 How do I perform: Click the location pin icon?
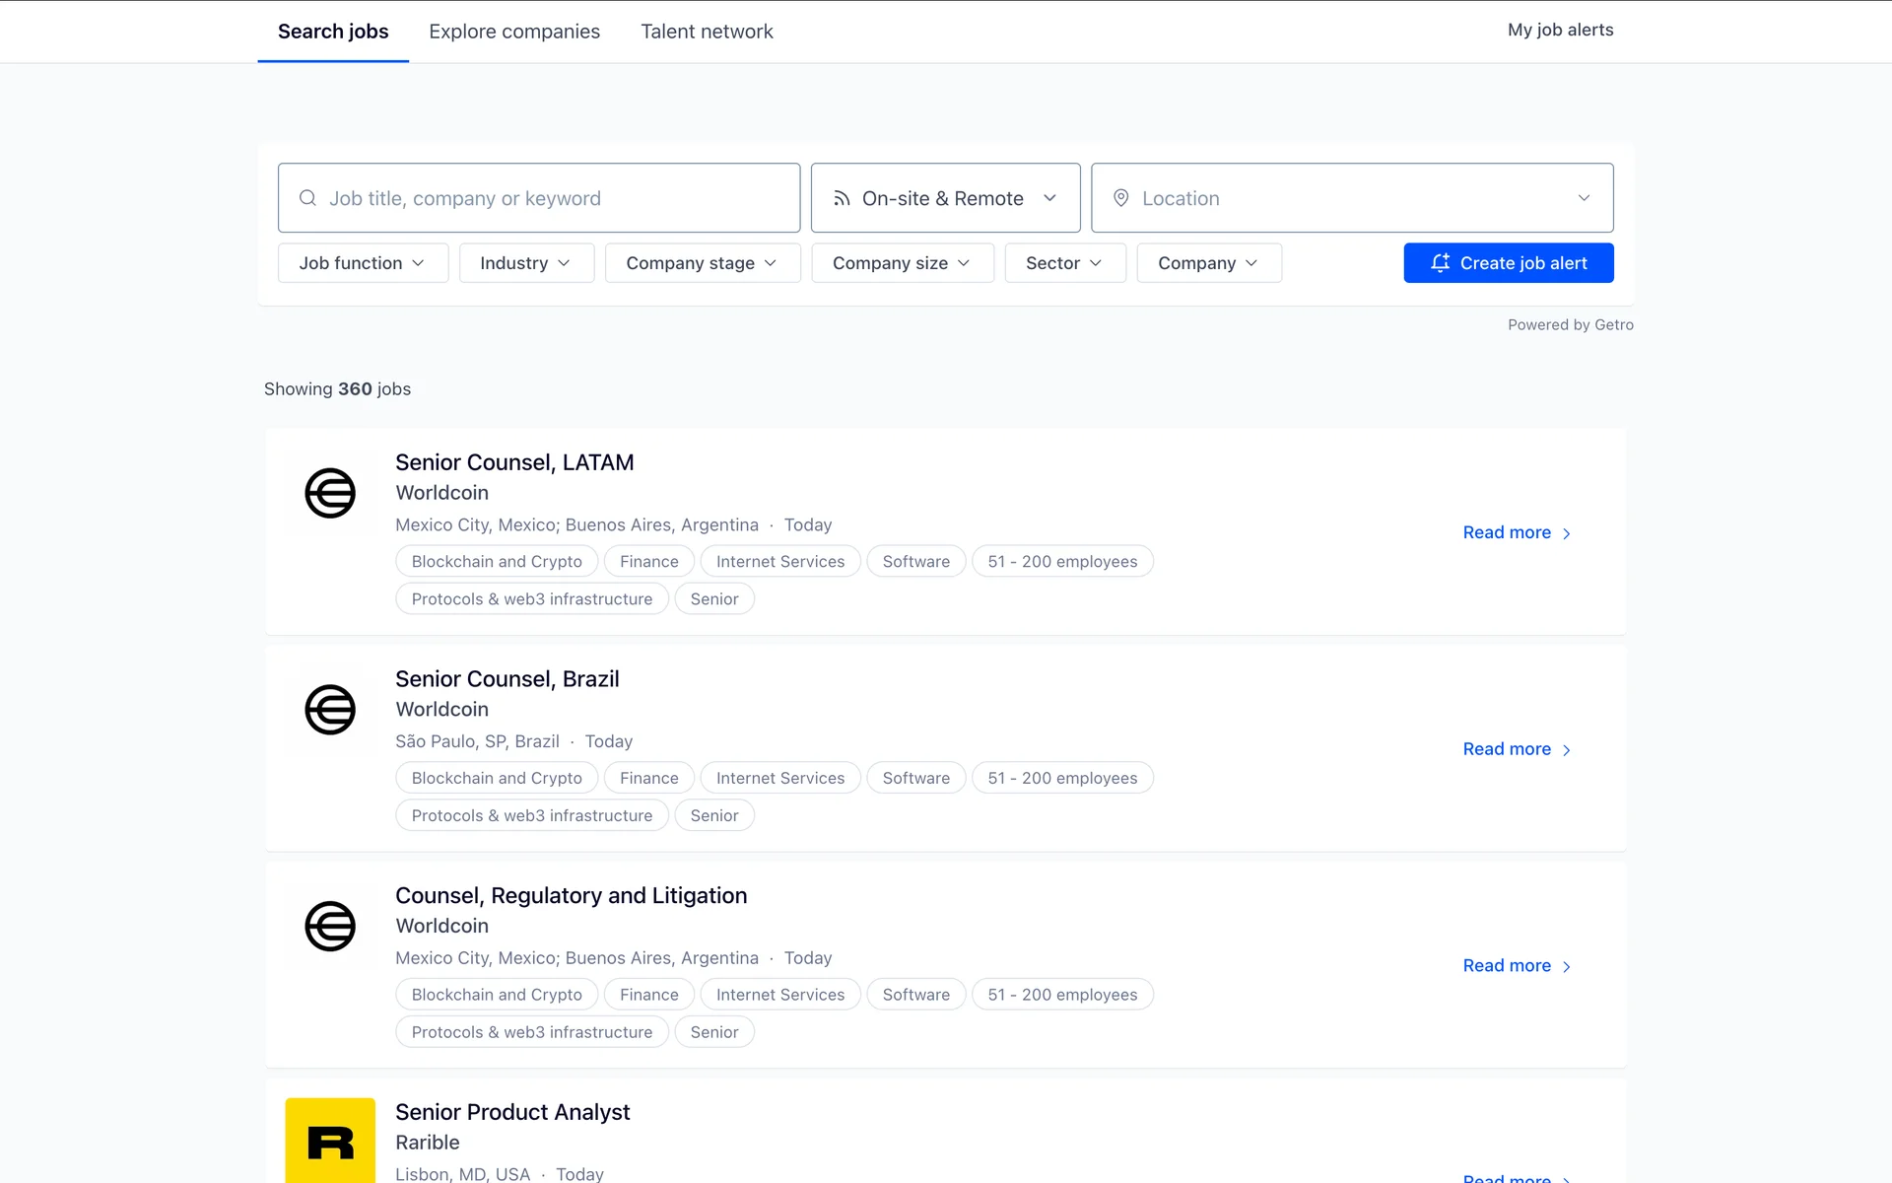pos(1120,198)
